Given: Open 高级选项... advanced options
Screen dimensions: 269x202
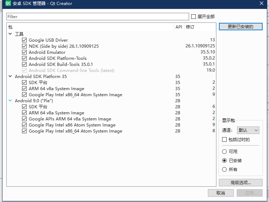Looking at the screenshot, I should point(241,182).
